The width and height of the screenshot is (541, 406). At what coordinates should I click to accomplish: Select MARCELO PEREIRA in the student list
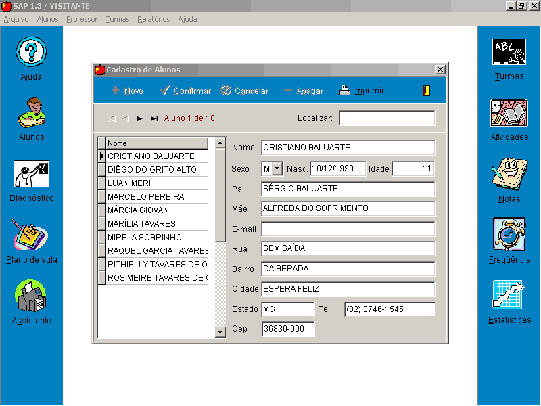click(156, 197)
